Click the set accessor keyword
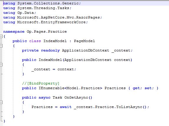 [148, 88]
